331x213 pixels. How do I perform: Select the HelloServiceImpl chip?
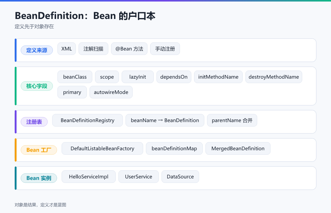(89, 177)
